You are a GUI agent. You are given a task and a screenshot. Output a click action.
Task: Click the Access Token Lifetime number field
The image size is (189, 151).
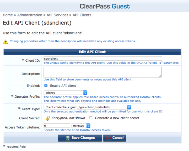click(x=57, y=126)
